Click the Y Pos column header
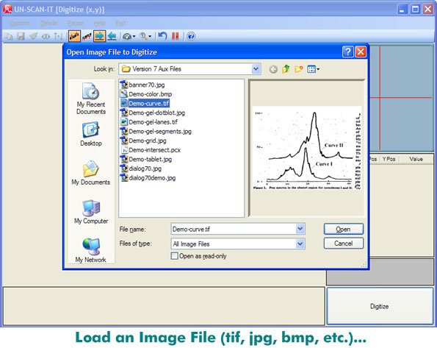The width and height of the screenshot is (437, 348). [389, 159]
